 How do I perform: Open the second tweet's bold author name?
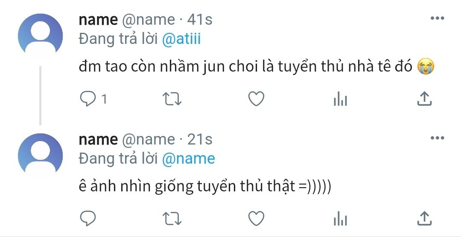pos(98,139)
